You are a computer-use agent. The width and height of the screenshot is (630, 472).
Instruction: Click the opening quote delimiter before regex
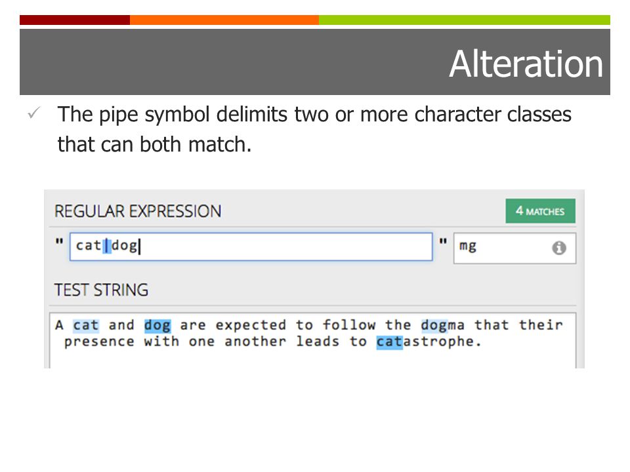(60, 242)
